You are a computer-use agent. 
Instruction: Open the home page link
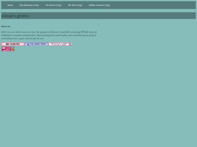[10, 5]
